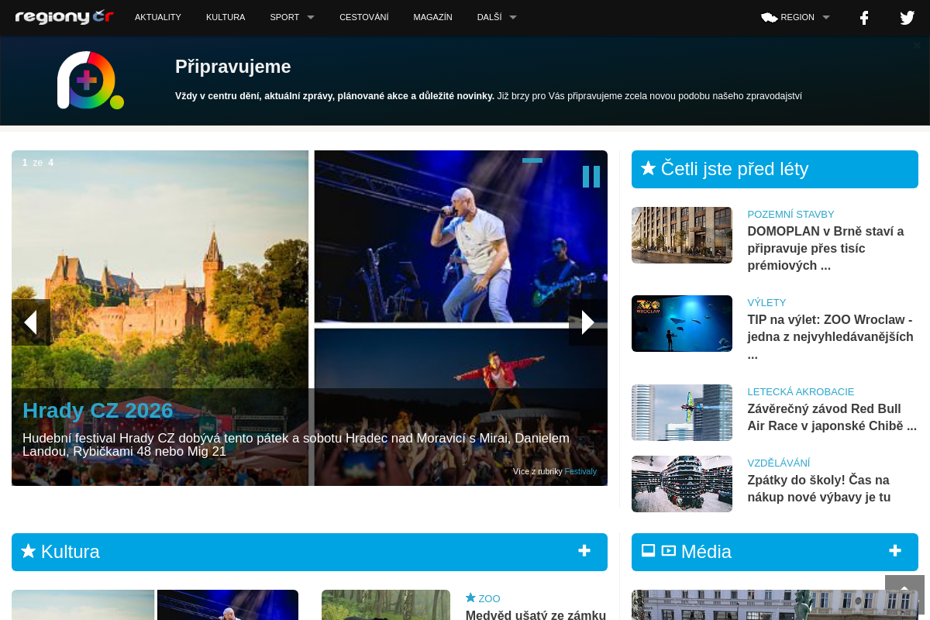Expand the Sport dropdown menu
The width and height of the screenshot is (930, 620).
coord(292,17)
